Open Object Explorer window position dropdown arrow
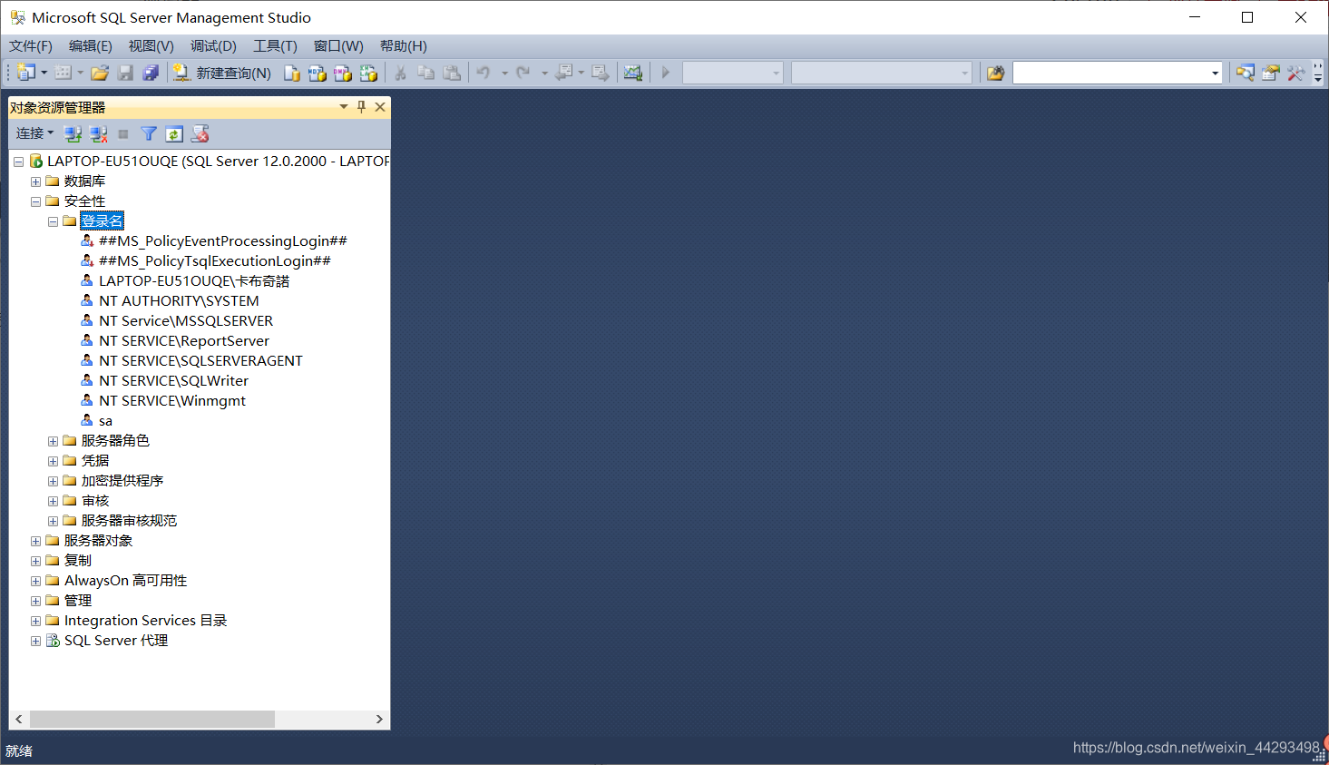 344,107
